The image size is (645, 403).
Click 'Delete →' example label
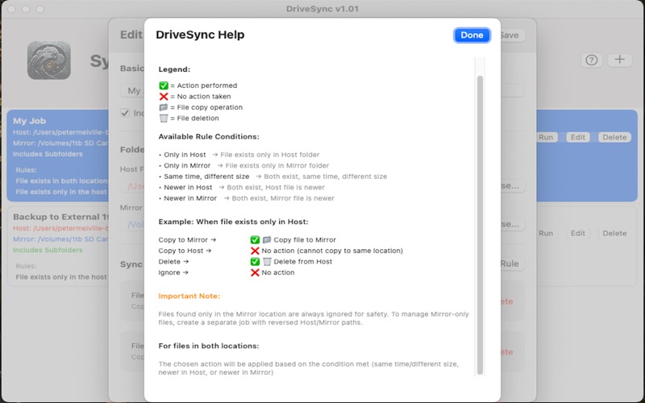click(x=173, y=261)
